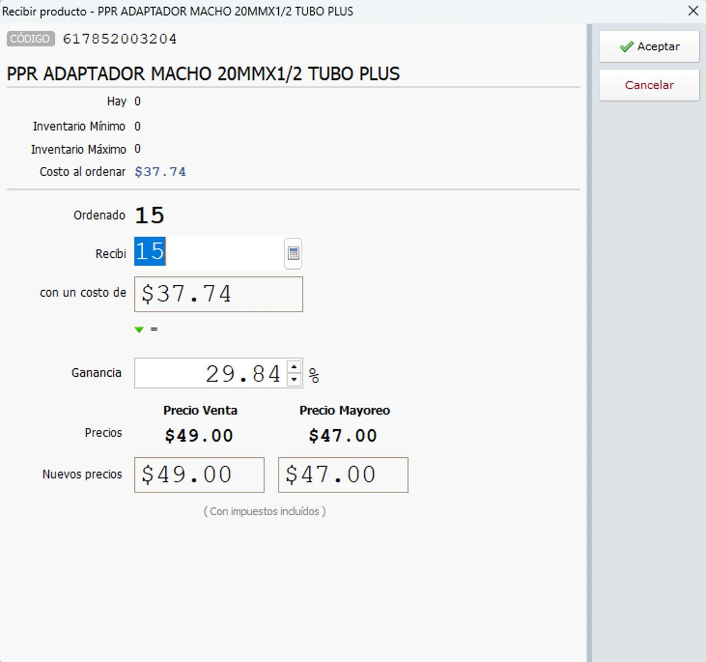Viewport: 706px width, 662px height.
Task: Click the current Precio Venta $49.00 value
Action: [x=199, y=436]
